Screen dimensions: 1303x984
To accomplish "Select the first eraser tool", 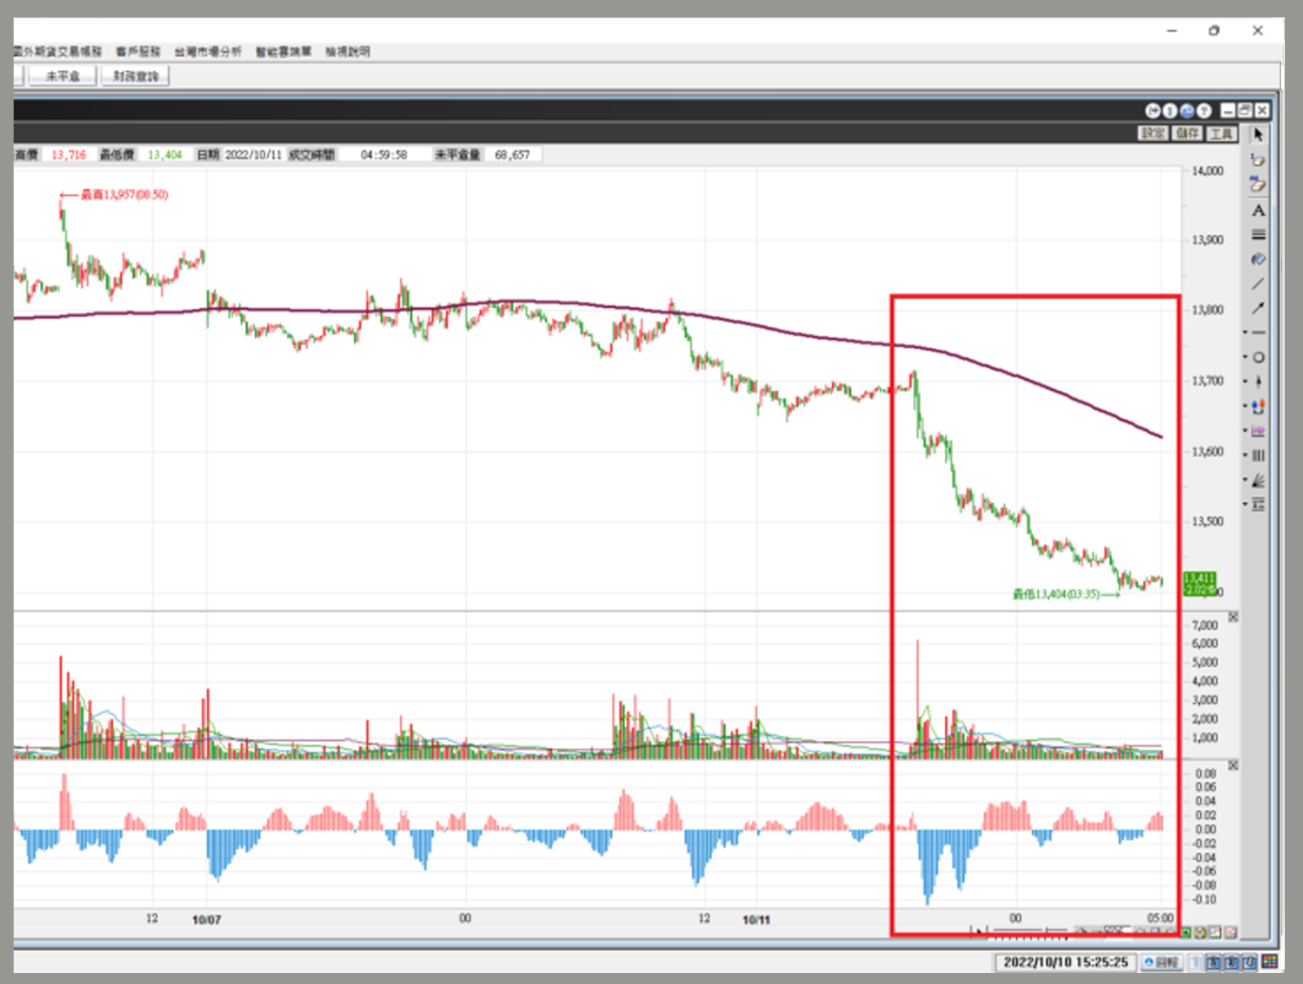I will [x=1258, y=159].
